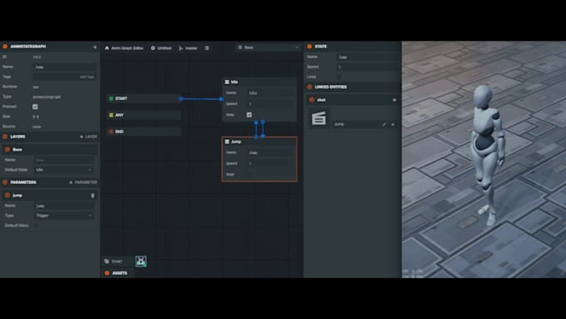Collapse the Parameters section orange icon
Image resolution: width=566 pixels, height=319 pixels.
pyautogui.click(x=5, y=182)
